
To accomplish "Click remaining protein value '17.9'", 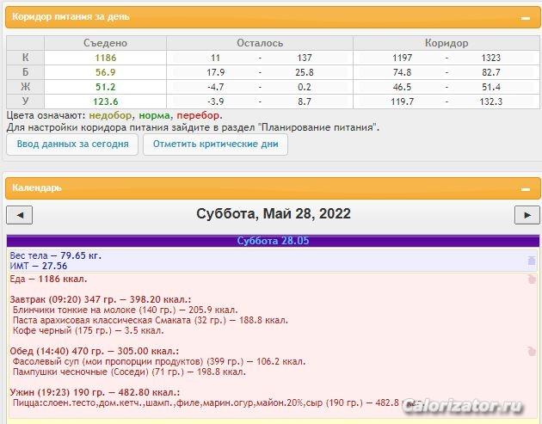I will (x=216, y=72).
